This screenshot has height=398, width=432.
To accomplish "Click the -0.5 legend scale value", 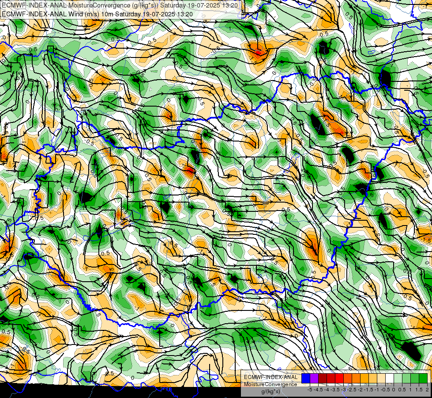I will [x=385, y=390].
